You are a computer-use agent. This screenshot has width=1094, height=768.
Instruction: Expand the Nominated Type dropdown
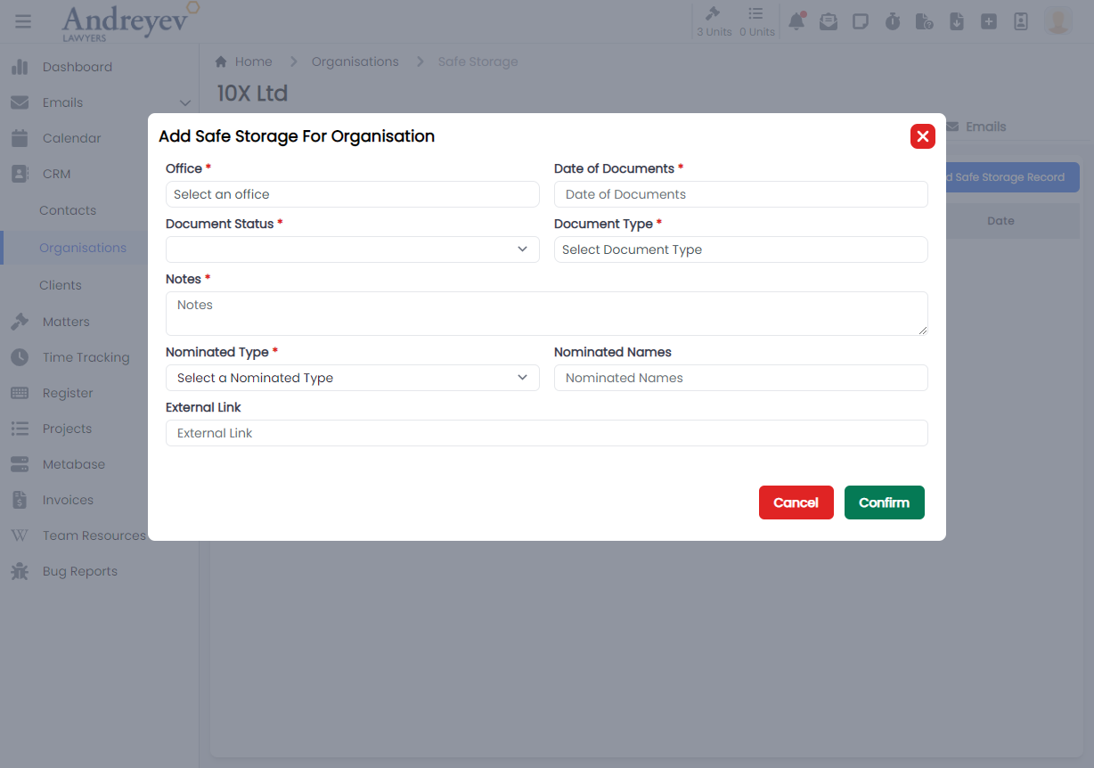pyautogui.click(x=352, y=378)
